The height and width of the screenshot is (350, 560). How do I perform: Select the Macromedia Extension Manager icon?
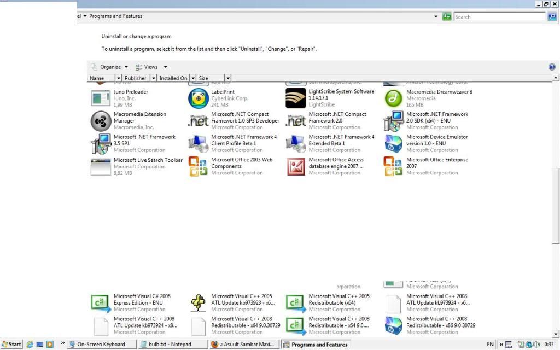coord(101,121)
